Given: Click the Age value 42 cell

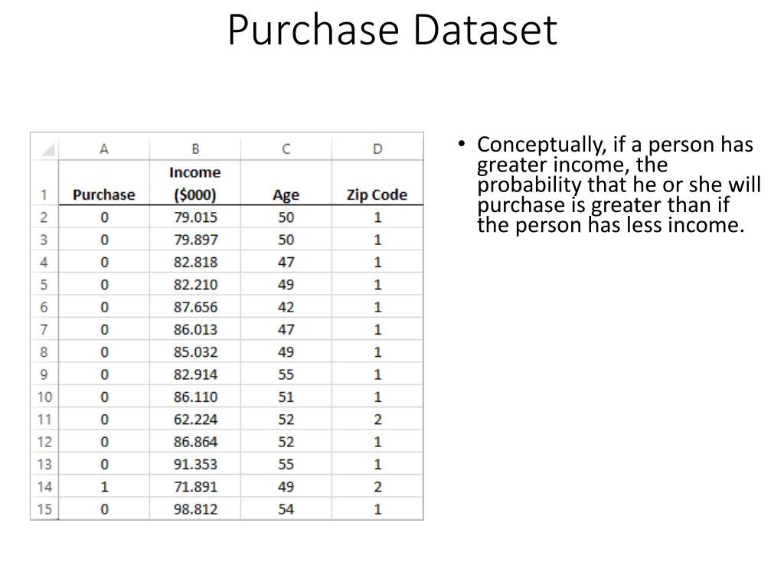Looking at the screenshot, I should 286,306.
